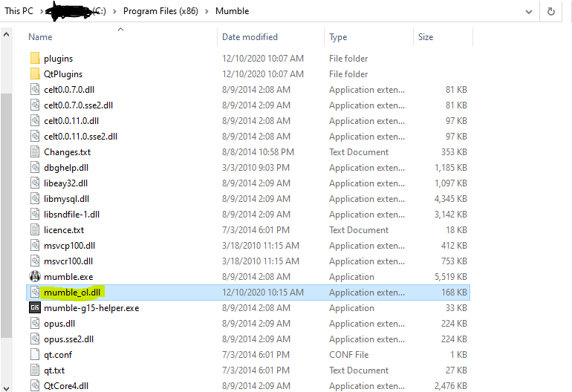
Task: Select the QtPlugins folder name
Action: tap(63, 74)
